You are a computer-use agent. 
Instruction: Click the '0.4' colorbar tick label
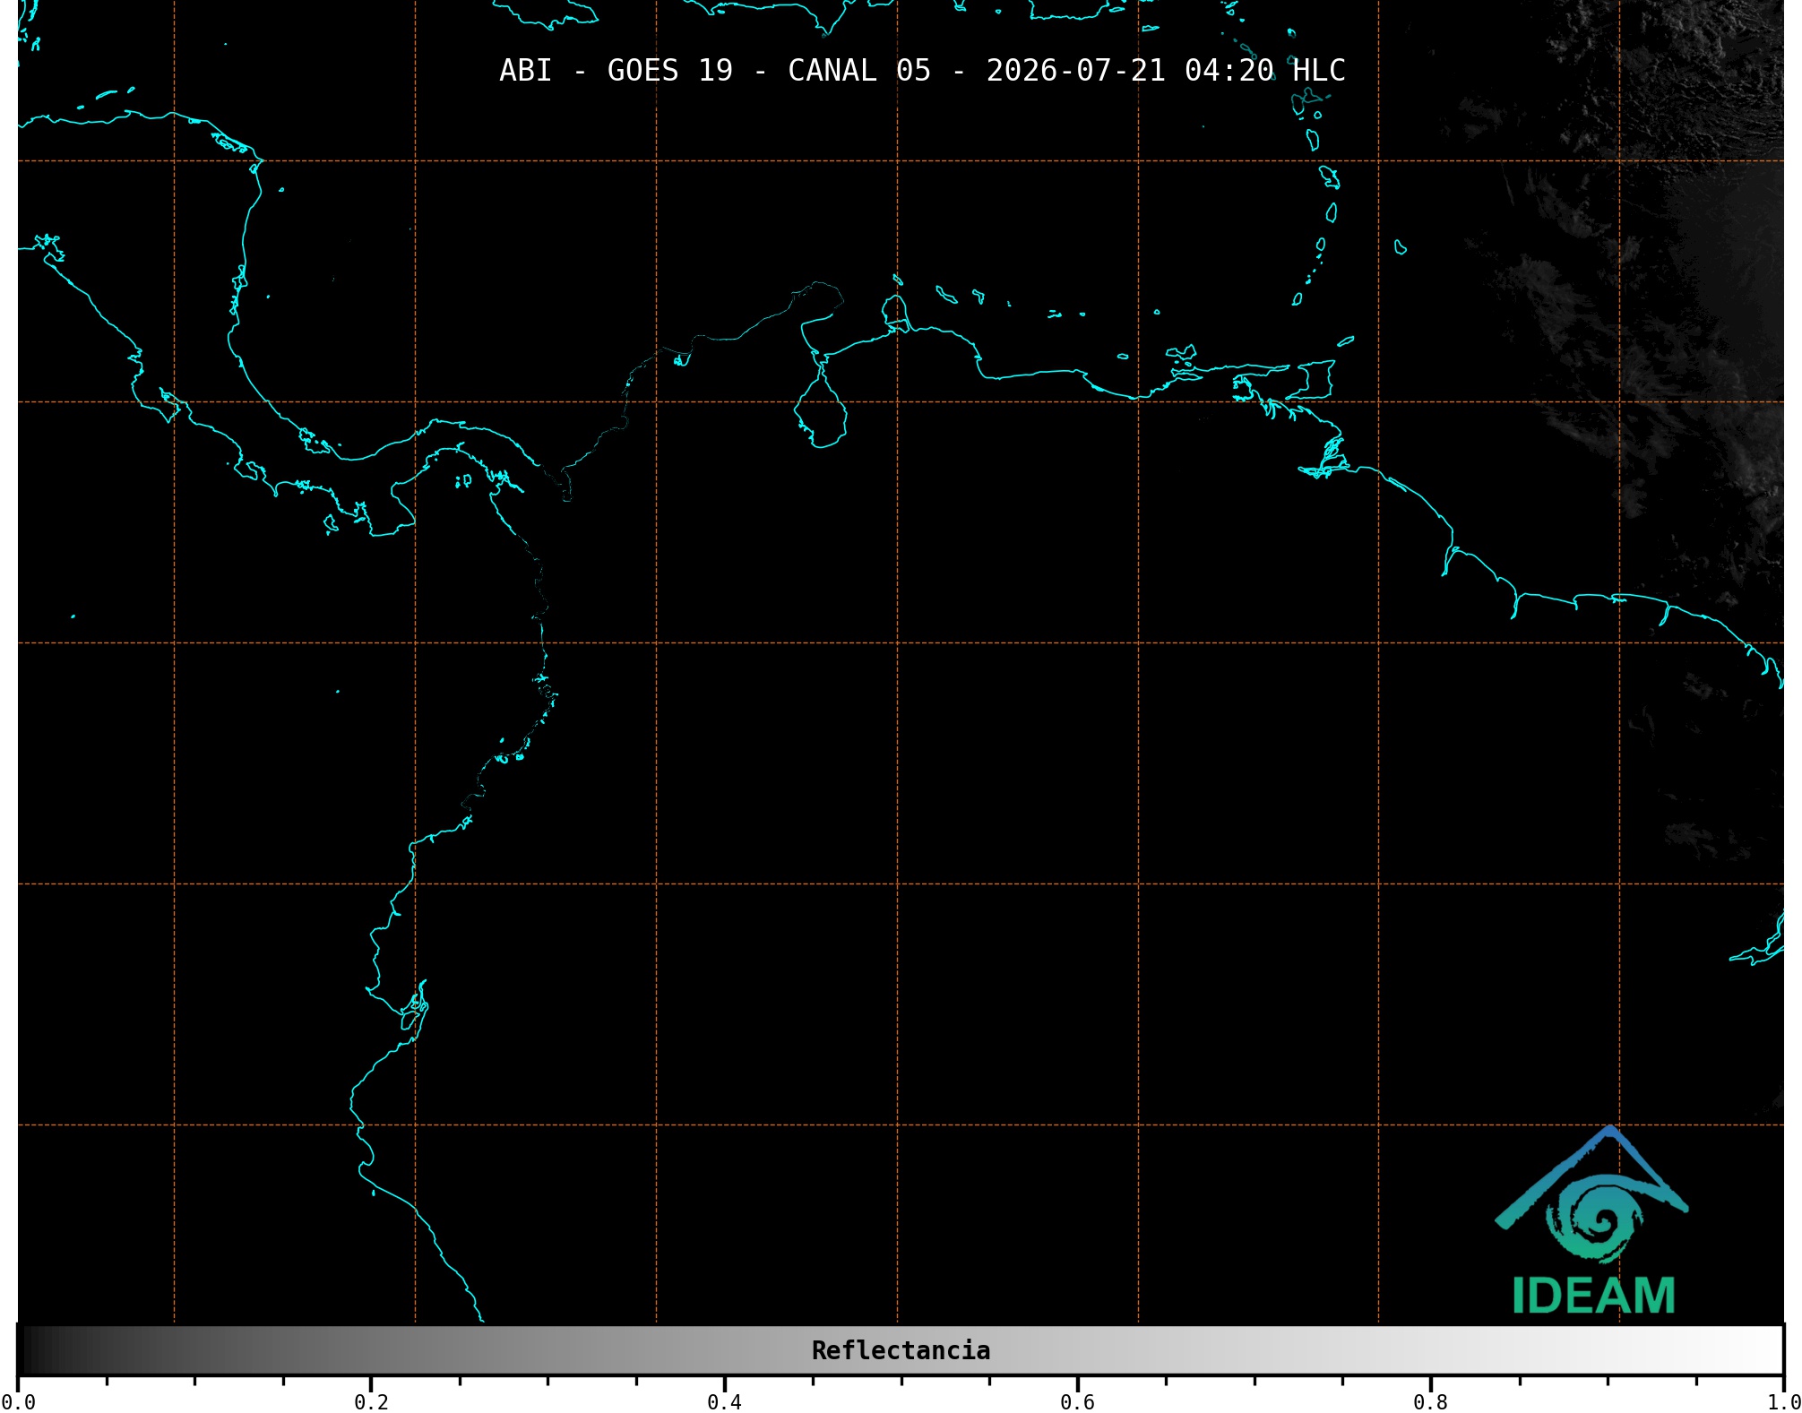(724, 1402)
